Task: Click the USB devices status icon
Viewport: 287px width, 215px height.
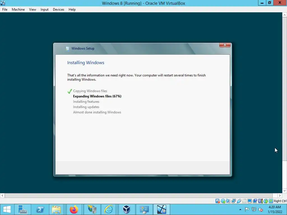Action: click(x=239, y=201)
